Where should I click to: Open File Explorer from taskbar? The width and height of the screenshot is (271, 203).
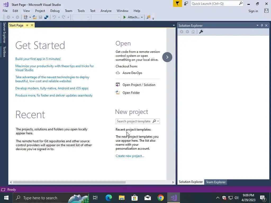pyautogui.click(x=121, y=198)
